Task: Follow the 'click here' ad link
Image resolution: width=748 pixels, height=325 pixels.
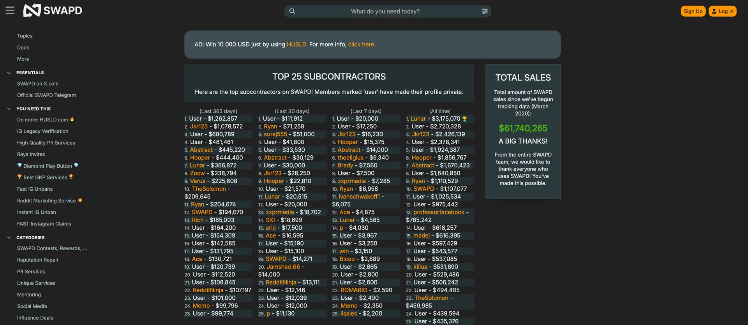Action: 362,44
